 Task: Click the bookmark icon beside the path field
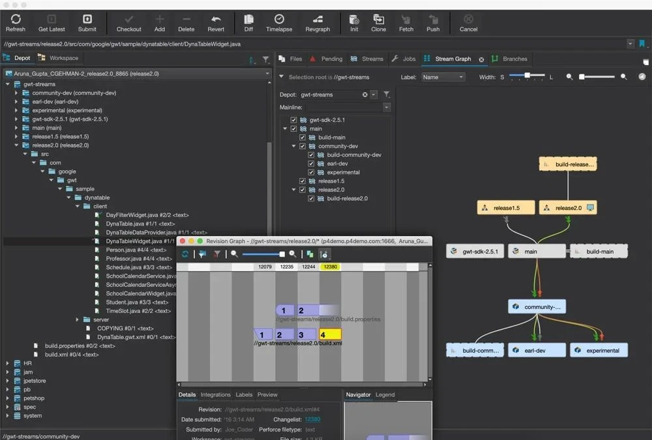coord(642,44)
